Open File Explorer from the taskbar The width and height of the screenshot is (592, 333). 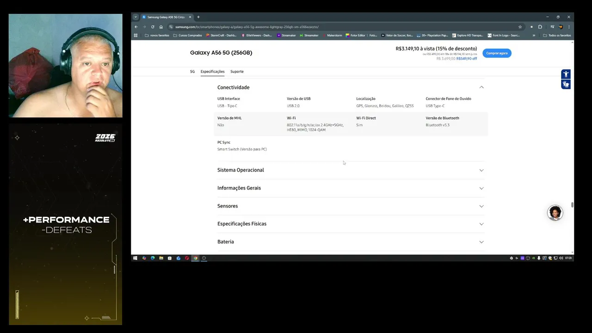161,258
